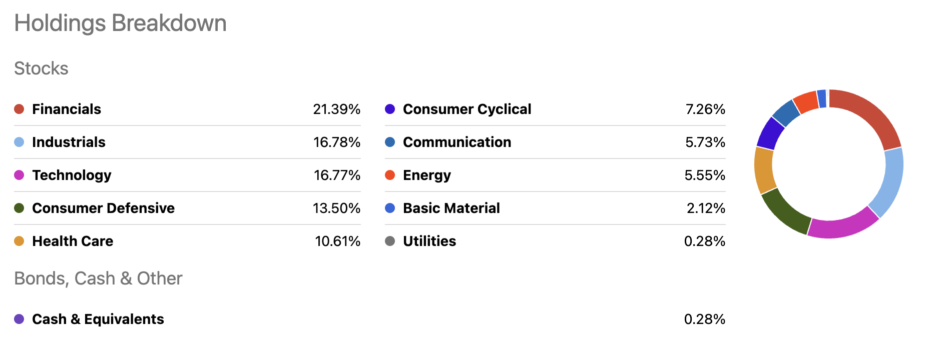Select the Consumer Cyclical row label
The image size is (931, 345).
point(467,109)
